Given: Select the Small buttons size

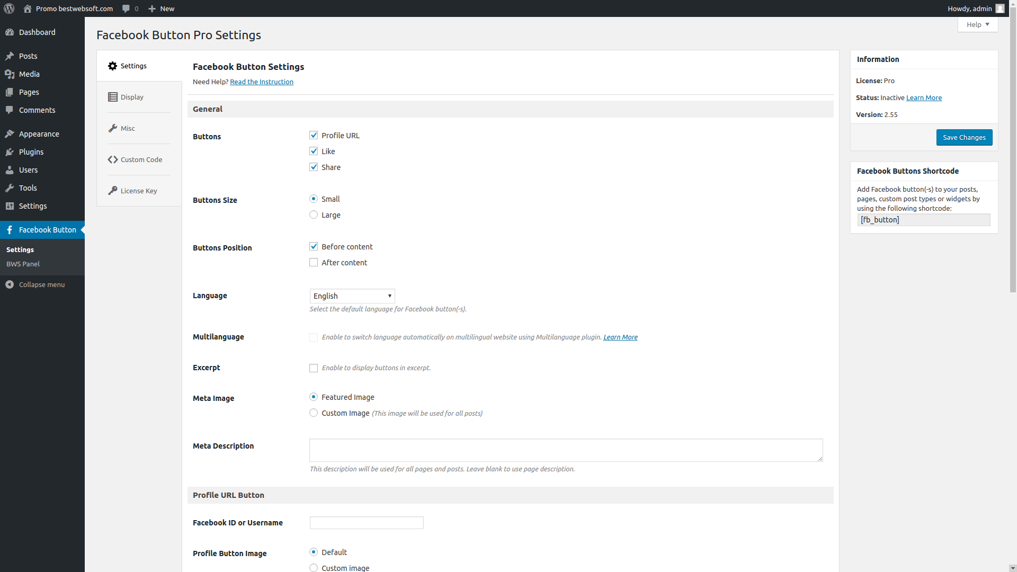Looking at the screenshot, I should [314, 199].
